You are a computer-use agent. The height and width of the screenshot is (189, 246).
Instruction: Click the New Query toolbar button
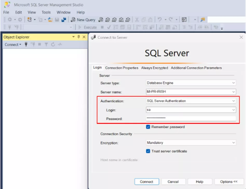point(83,20)
